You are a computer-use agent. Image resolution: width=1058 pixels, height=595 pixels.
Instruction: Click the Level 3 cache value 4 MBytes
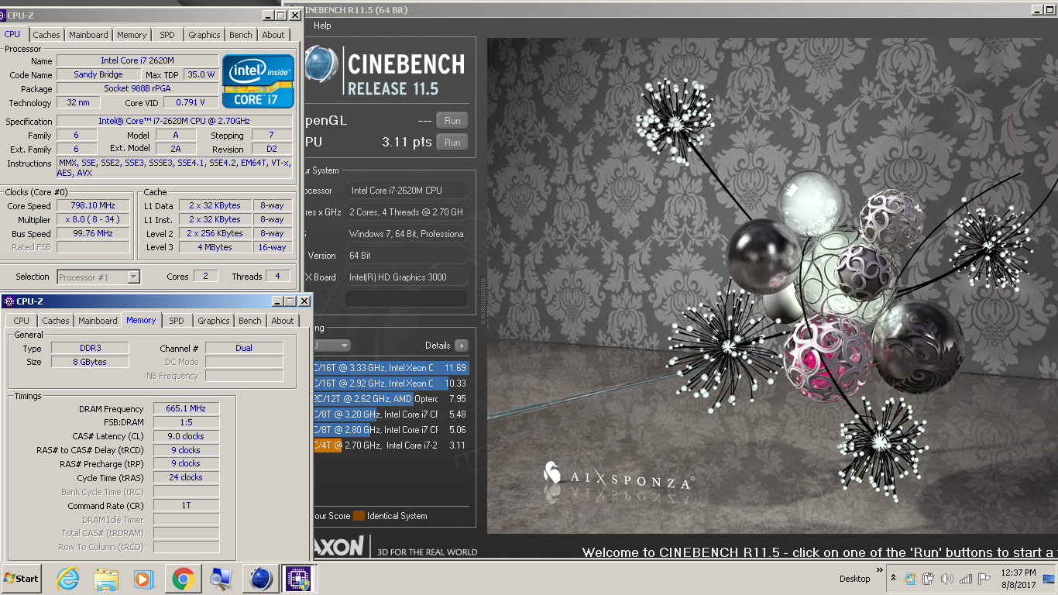(x=215, y=247)
